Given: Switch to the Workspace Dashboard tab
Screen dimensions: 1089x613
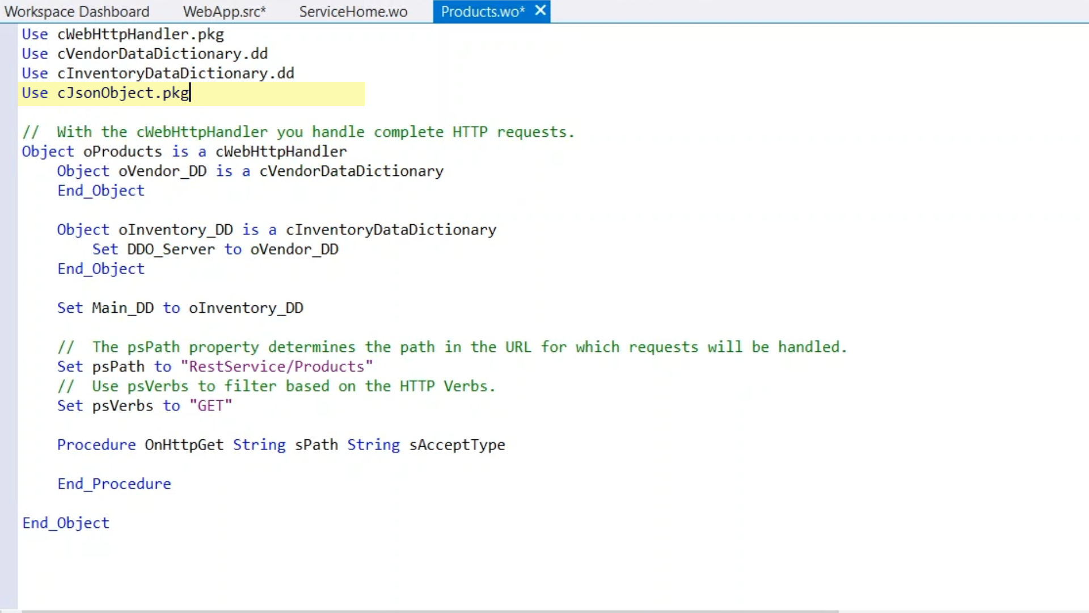Looking at the screenshot, I should coord(77,11).
